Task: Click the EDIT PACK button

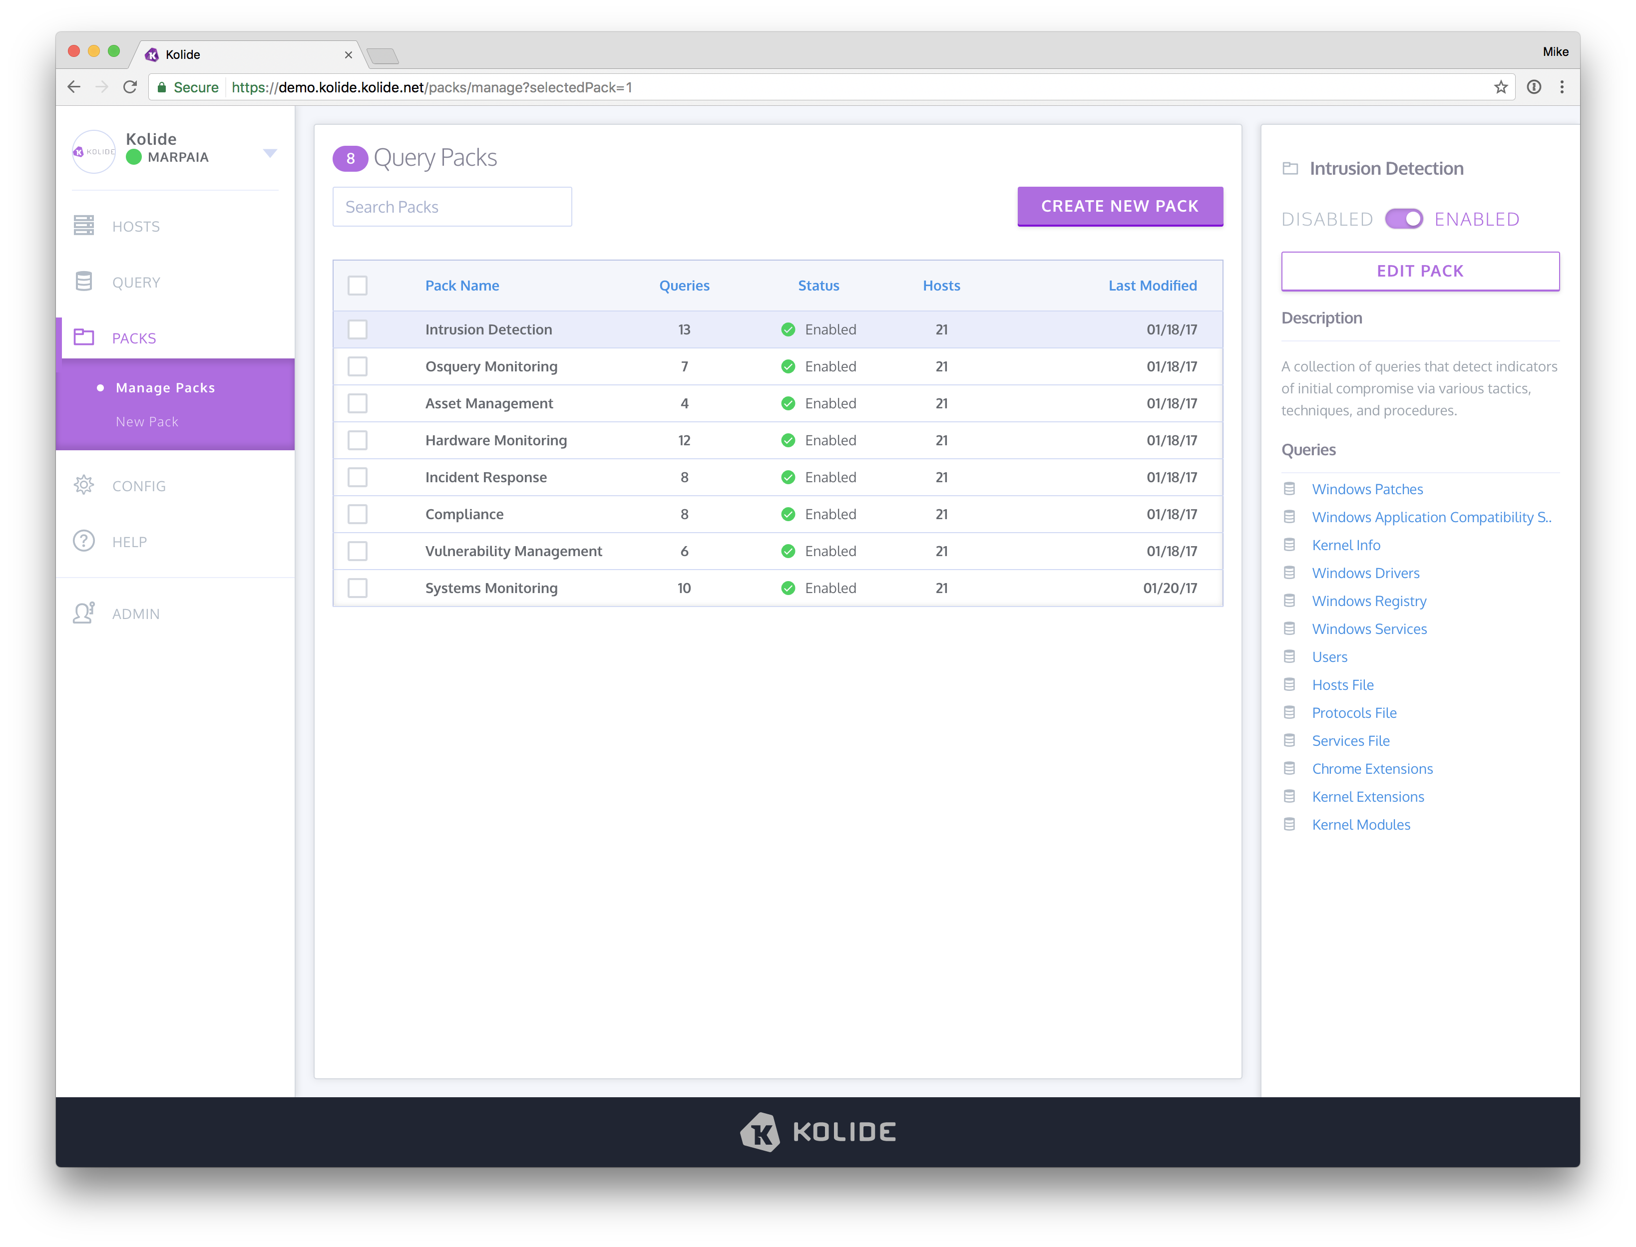Action: click(x=1420, y=270)
